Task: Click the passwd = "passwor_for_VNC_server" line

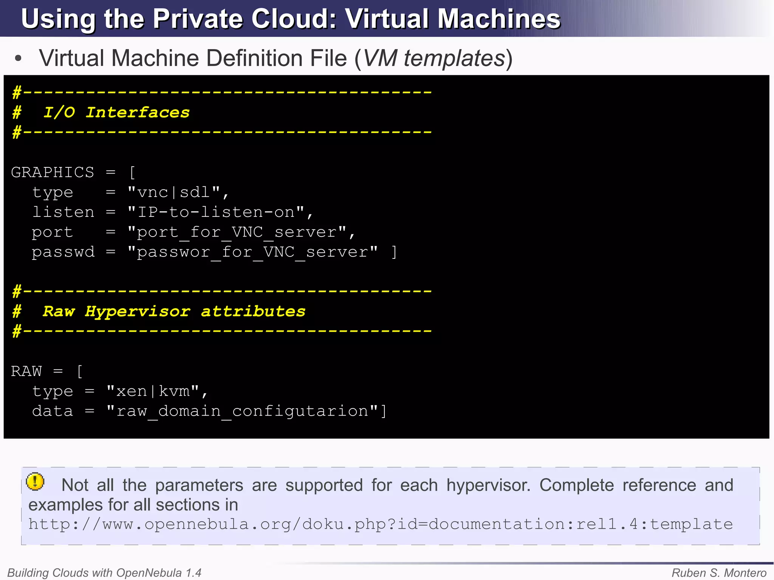Action: pos(214,252)
